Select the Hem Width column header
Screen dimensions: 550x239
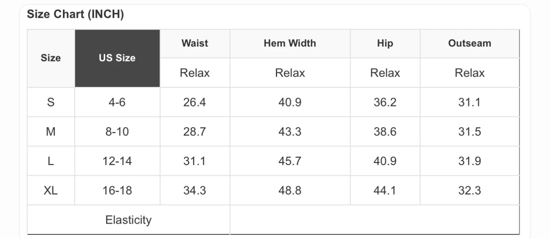(290, 43)
